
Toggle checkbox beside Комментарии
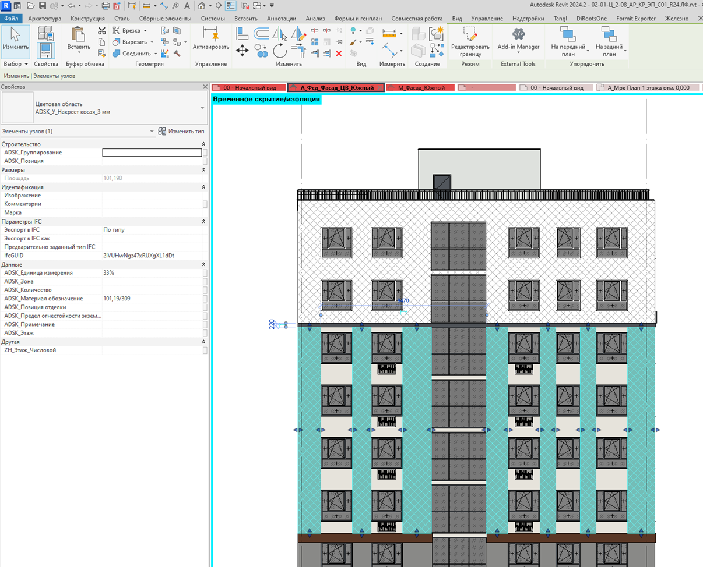205,204
